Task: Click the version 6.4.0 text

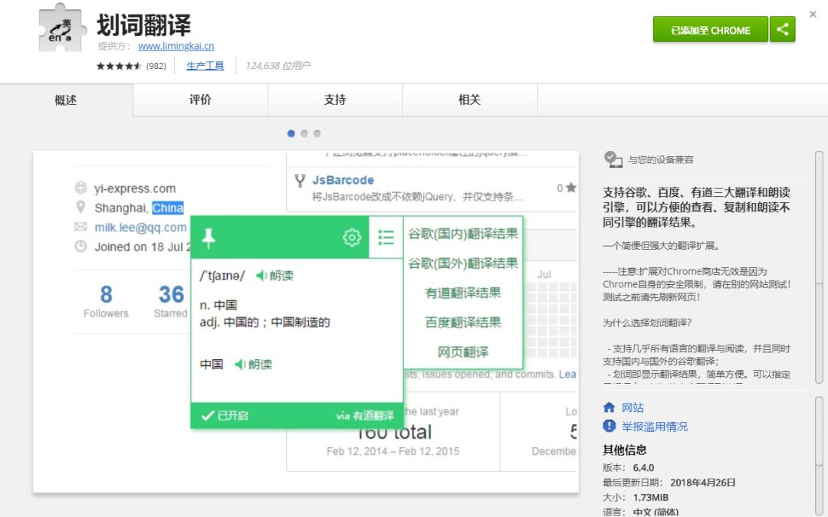Action: pyautogui.click(x=643, y=467)
